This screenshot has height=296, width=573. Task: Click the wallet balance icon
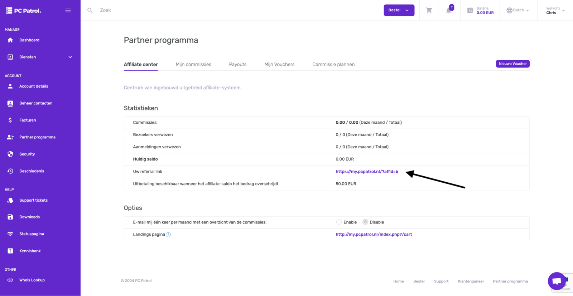point(470,10)
